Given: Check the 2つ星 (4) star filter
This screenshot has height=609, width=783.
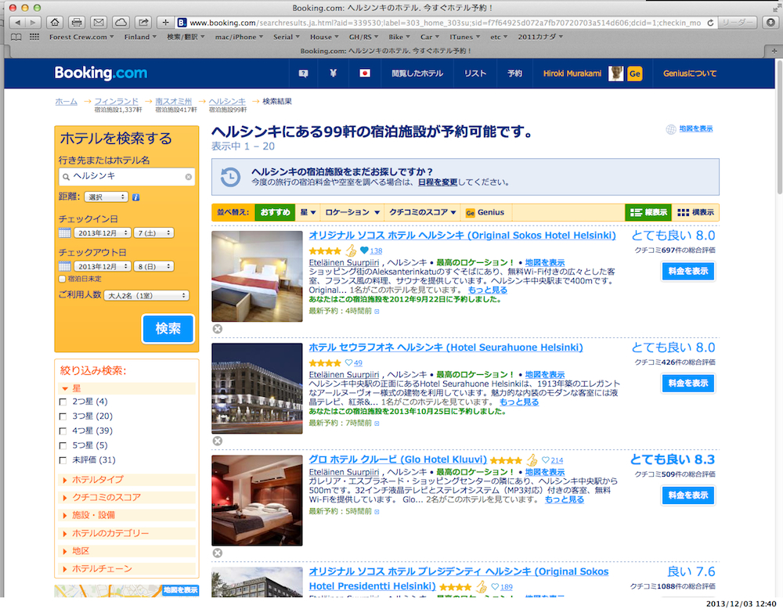Looking at the screenshot, I should tap(63, 402).
